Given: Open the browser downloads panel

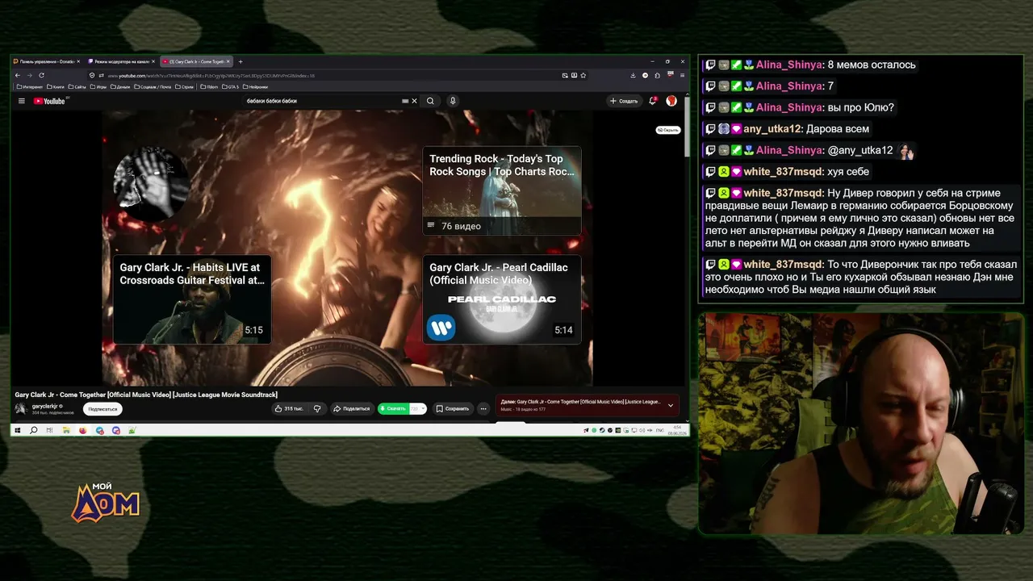Looking at the screenshot, I should (x=634, y=75).
